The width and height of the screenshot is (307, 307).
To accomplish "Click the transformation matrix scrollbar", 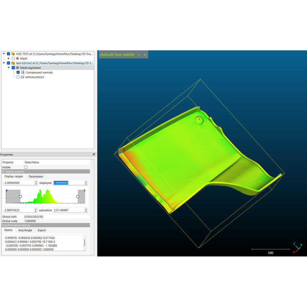I will click(84, 243).
